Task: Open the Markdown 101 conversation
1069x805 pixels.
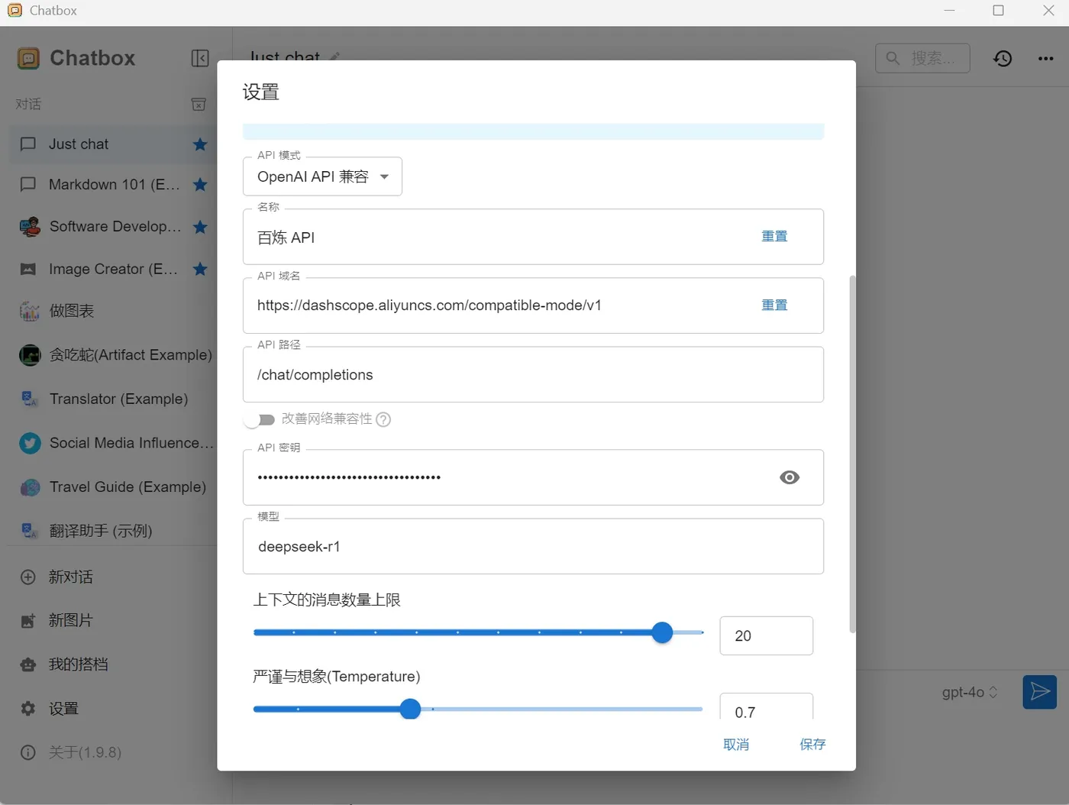Action: point(113,184)
